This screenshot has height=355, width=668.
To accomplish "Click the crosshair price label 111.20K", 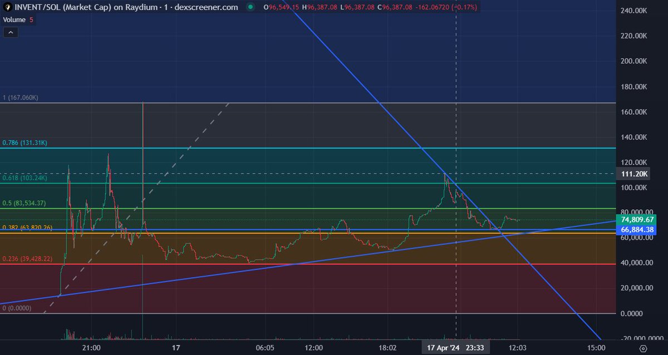I will point(634,174).
